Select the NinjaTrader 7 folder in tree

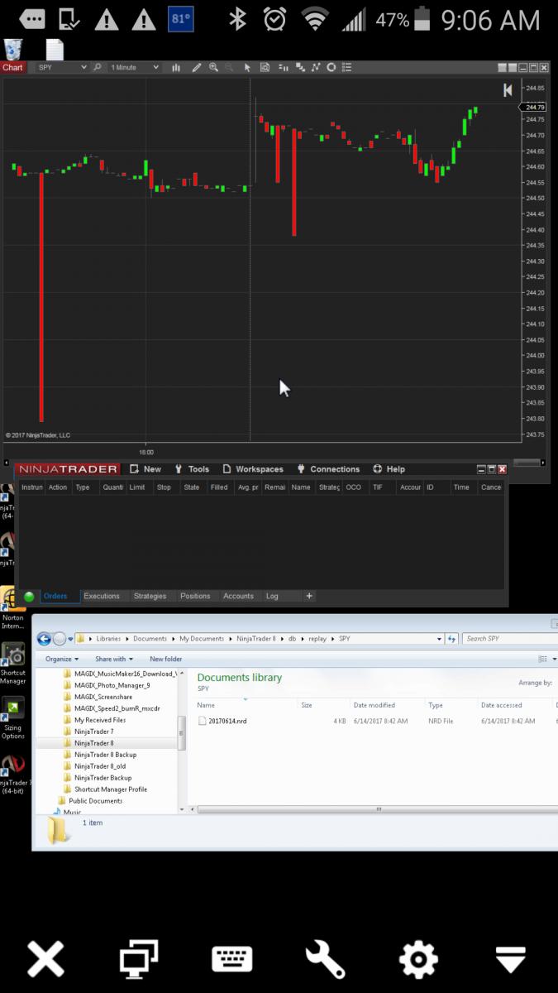click(93, 732)
